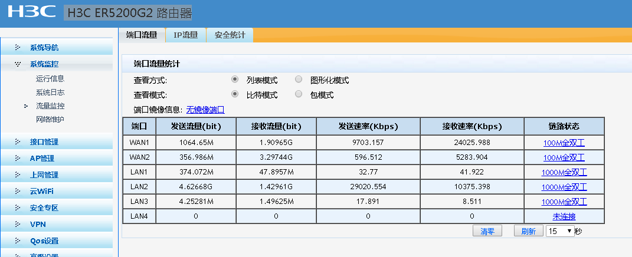Click the H3C ER5200G2 路由器 title
632x257 pixels.
pos(128,13)
